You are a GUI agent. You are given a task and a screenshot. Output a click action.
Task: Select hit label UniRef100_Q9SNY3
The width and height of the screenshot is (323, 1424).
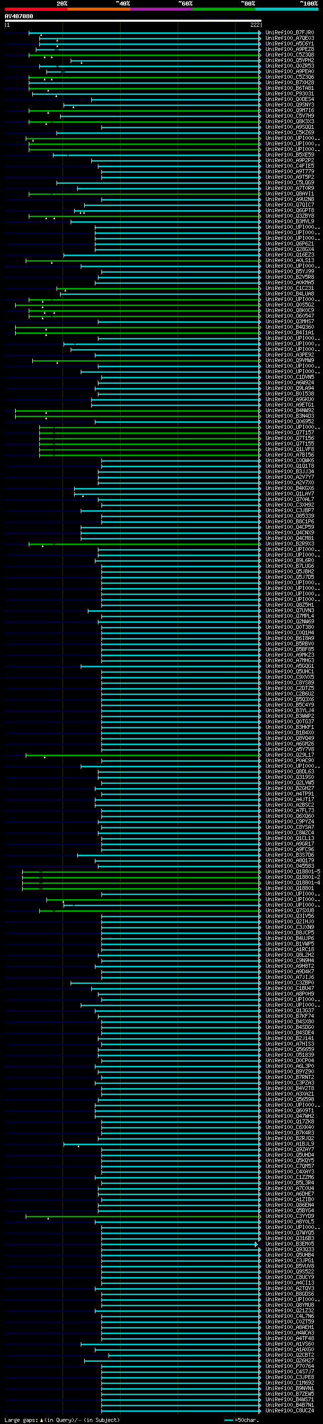[x=289, y=105]
